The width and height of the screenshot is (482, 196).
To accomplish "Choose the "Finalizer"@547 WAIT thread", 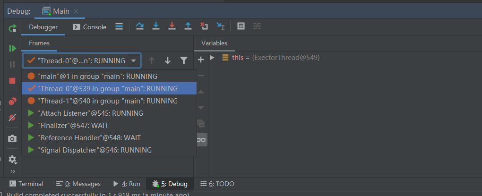I will coord(109,126).
